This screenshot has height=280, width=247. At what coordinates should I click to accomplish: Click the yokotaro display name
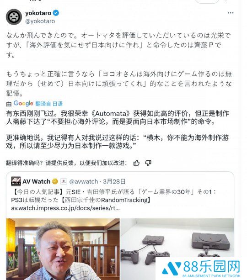pos(38,13)
